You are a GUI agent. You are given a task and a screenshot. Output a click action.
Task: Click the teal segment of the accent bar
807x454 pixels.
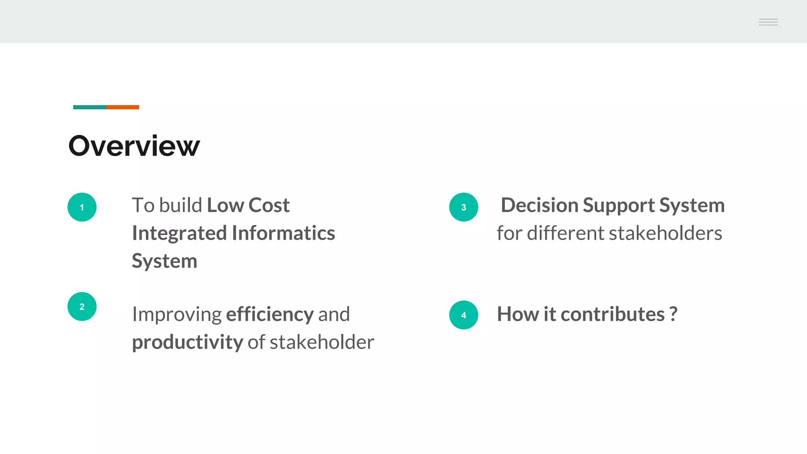coord(89,107)
